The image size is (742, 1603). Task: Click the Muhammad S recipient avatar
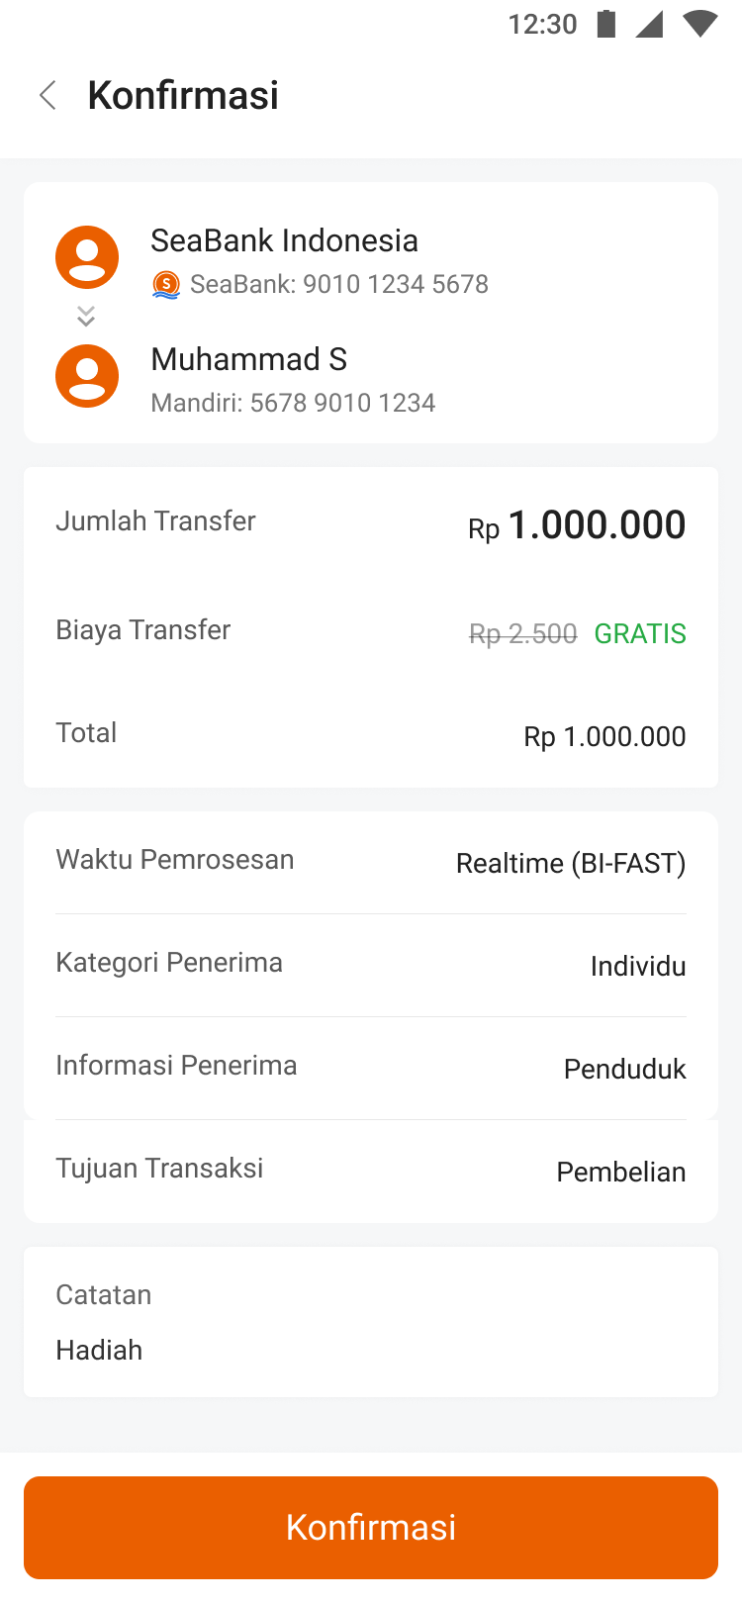coord(87,376)
